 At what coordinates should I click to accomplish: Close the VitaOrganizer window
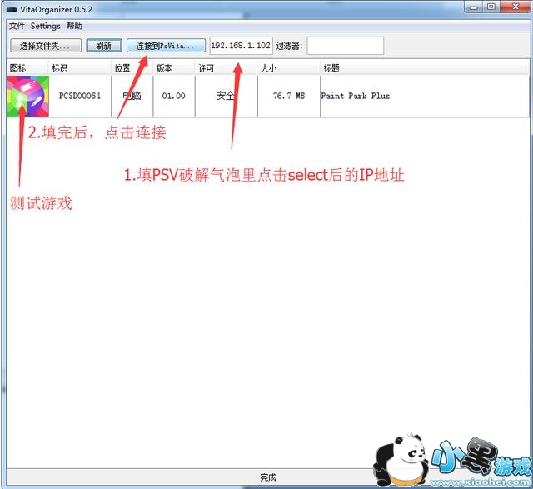[516, 7]
